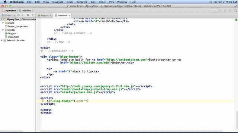The width and height of the screenshot is (238, 133).
Task: Select the vendor folder
Action: [x=12, y=30]
